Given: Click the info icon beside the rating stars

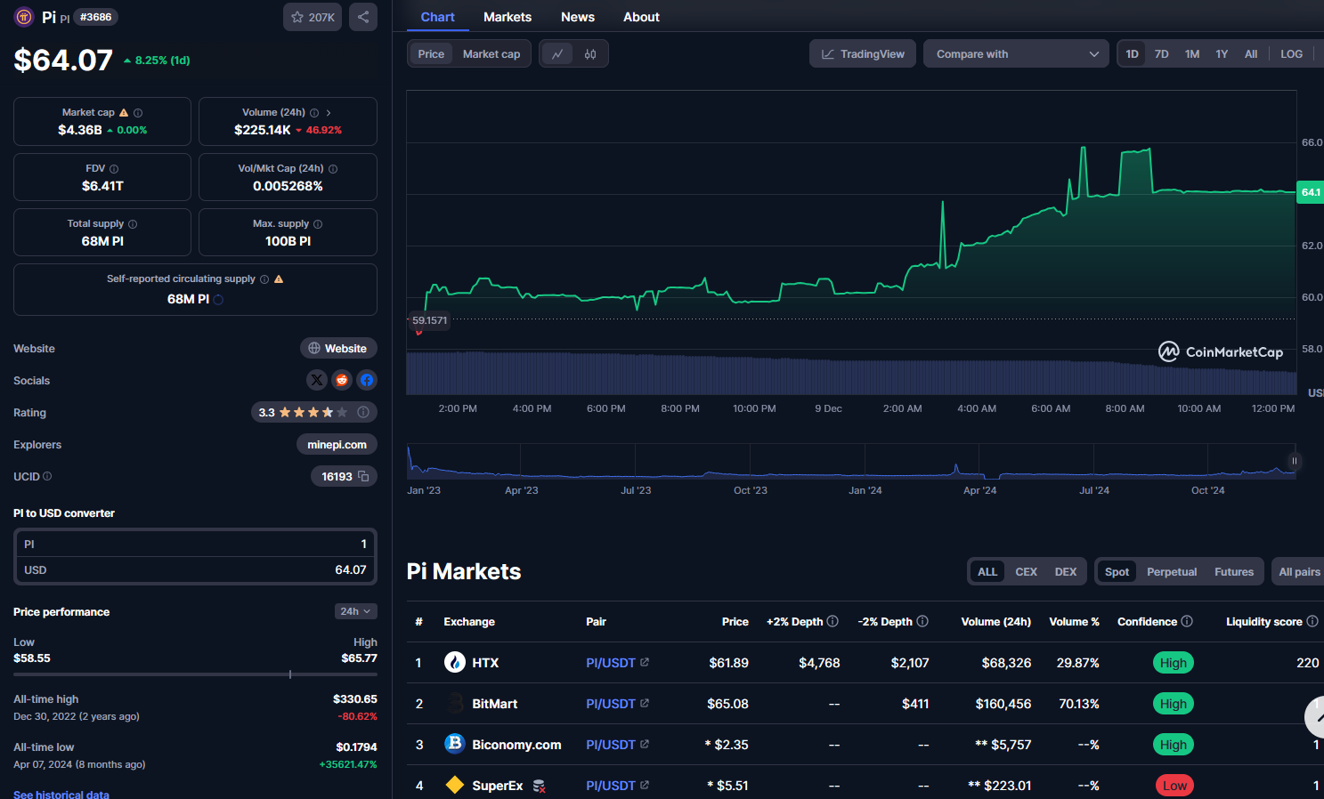Looking at the screenshot, I should (363, 412).
